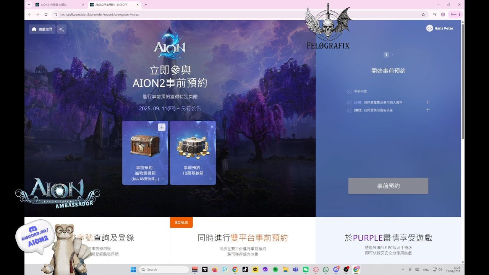
Task: Open the media control icon in Chrome toolbar
Action: point(435,15)
